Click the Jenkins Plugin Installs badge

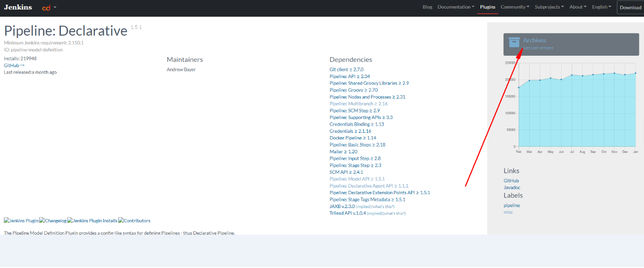tap(92, 220)
